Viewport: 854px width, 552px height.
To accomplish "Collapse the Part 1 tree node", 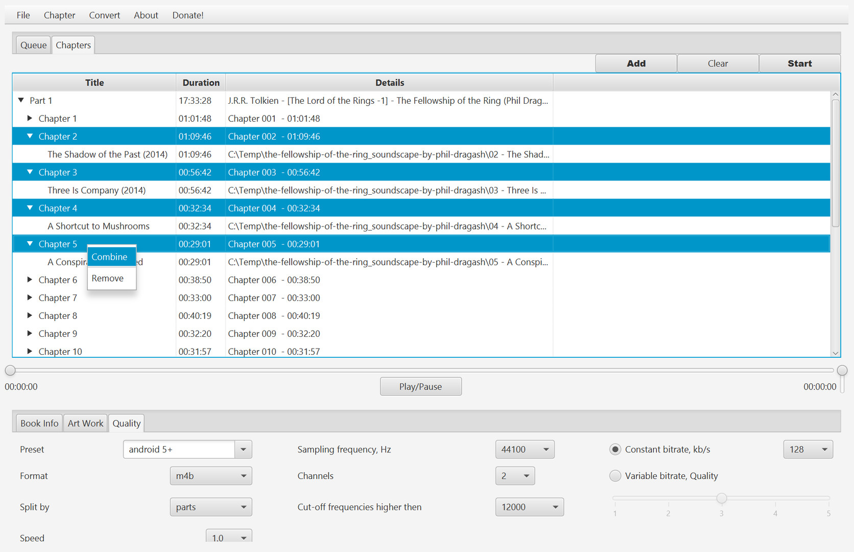I will click(x=21, y=100).
